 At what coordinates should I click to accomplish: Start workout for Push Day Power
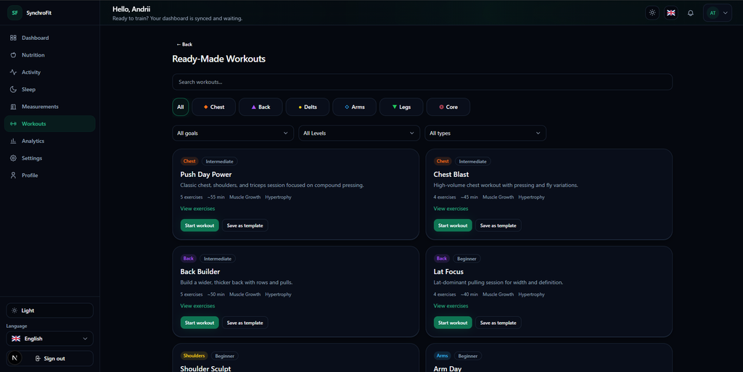coord(200,226)
